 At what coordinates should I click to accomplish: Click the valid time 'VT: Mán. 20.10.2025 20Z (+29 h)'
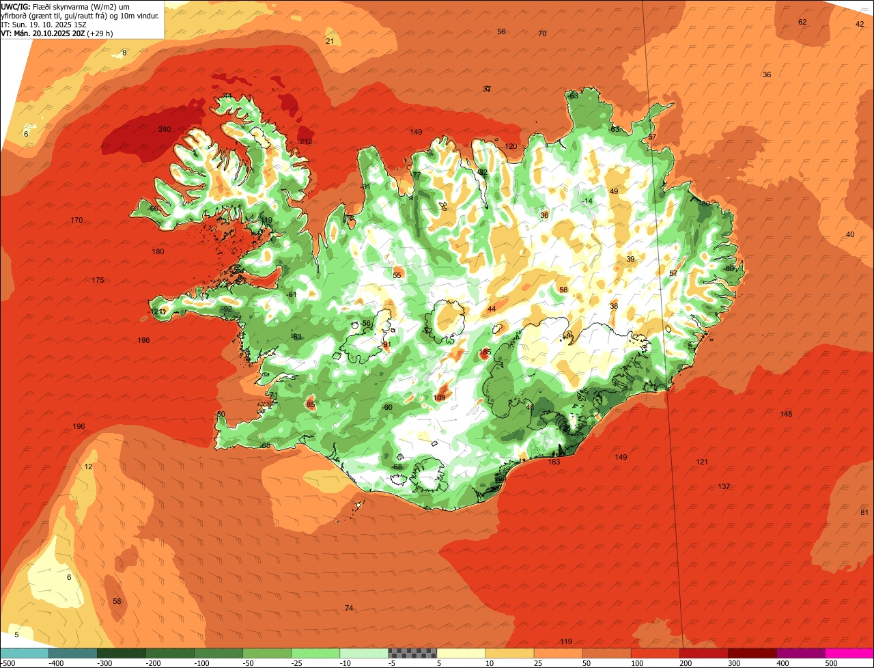tap(57, 33)
